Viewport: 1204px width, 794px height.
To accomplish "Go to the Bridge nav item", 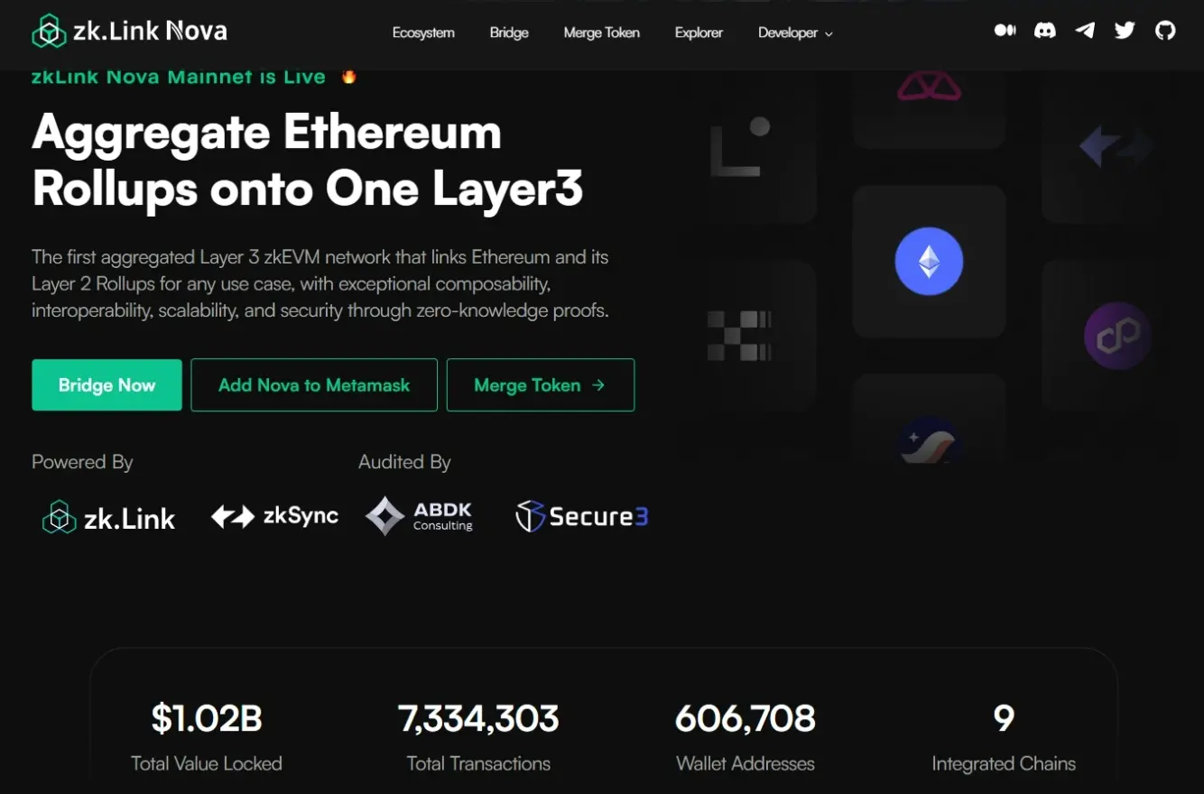I will [x=509, y=32].
